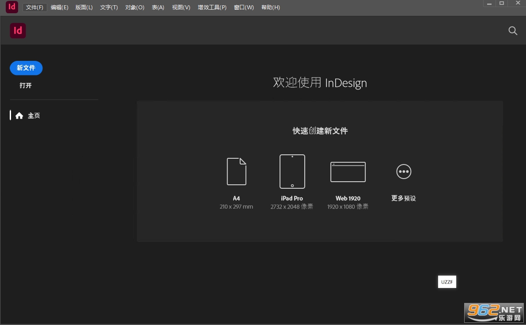Viewport: 526px width, 325px height.
Task: Close the InDesign window
Action: tap(518, 4)
